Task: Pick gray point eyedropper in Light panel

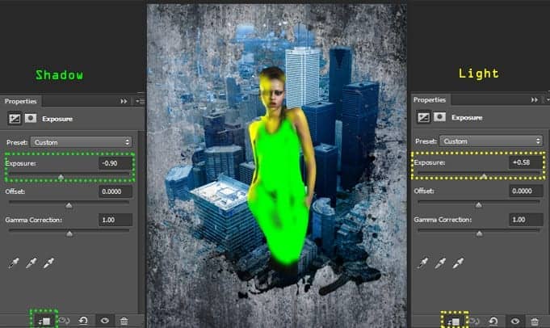Action: pyautogui.click(x=440, y=263)
